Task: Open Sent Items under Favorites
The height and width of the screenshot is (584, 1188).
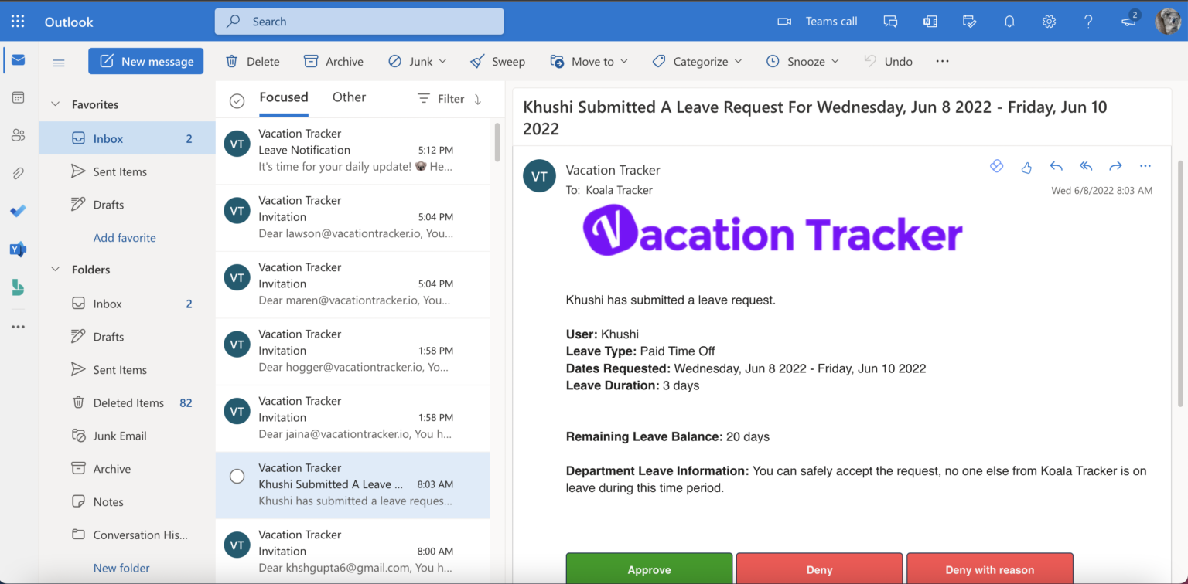Action: (x=127, y=171)
